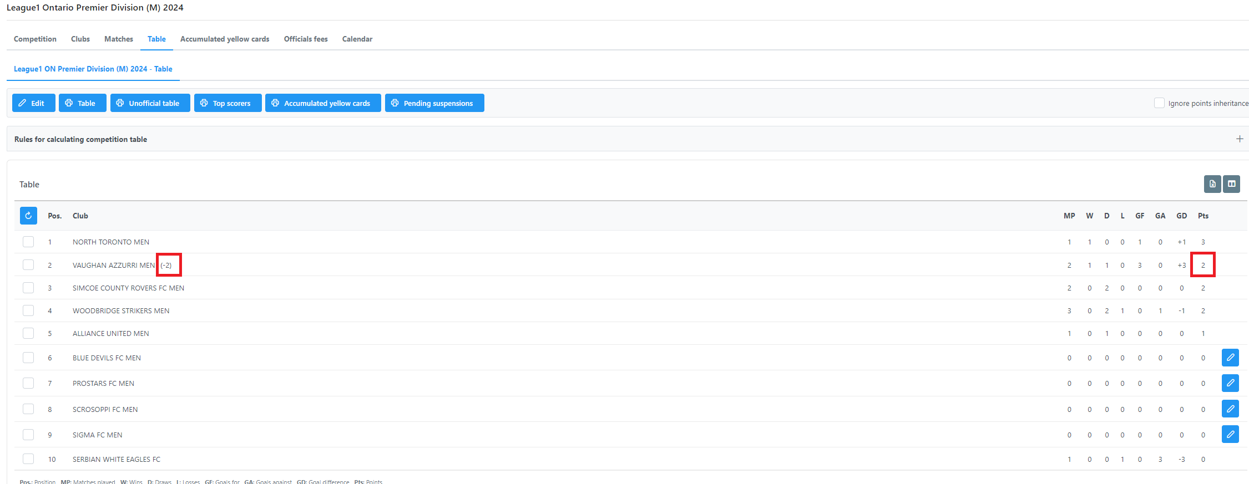The image size is (1249, 484).
Task: Enable Ignore points inheritance checkbox
Action: tap(1159, 103)
